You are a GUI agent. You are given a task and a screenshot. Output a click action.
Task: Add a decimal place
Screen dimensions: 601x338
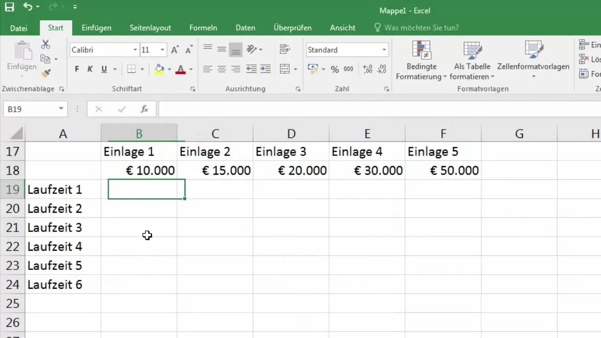368,69
